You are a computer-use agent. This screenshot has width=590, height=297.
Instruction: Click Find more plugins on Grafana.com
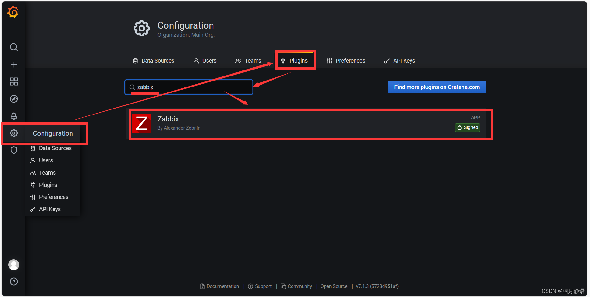click(437, 87)
